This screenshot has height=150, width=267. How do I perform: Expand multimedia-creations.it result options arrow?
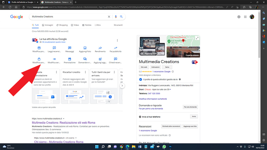coord(64,119)
